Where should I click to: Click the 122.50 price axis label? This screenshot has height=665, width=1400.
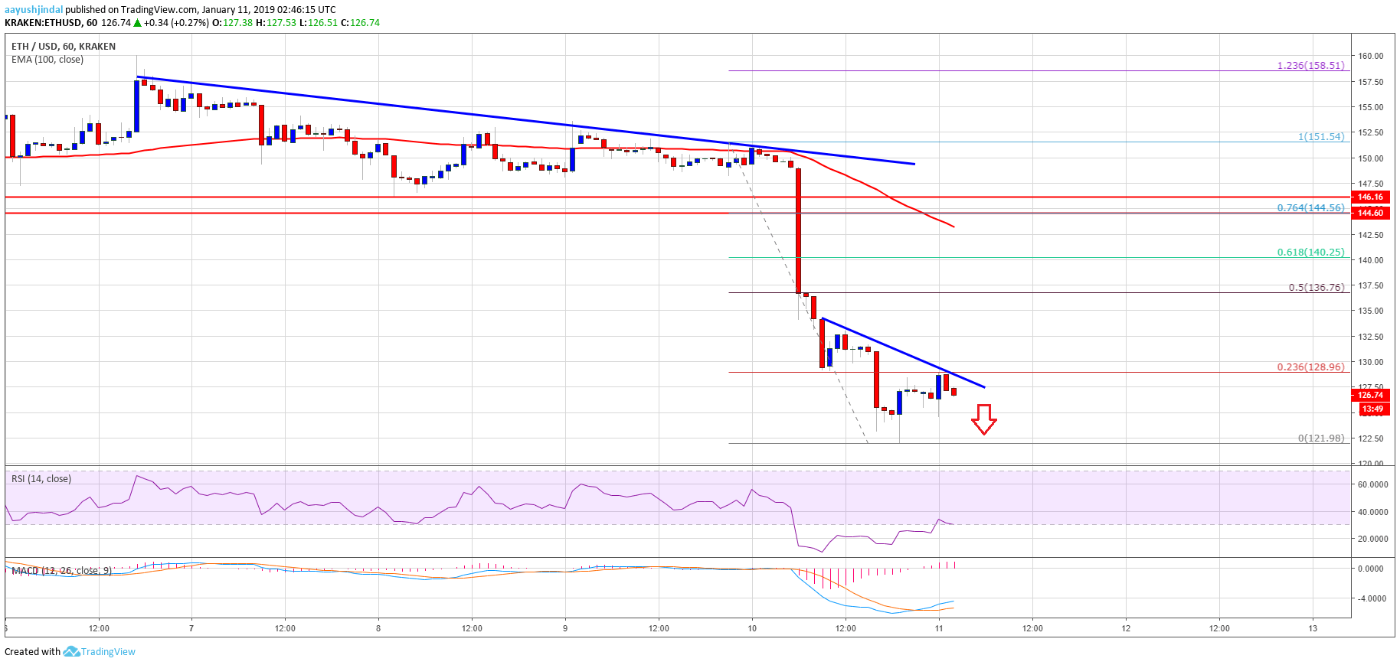coord(1371,438)
